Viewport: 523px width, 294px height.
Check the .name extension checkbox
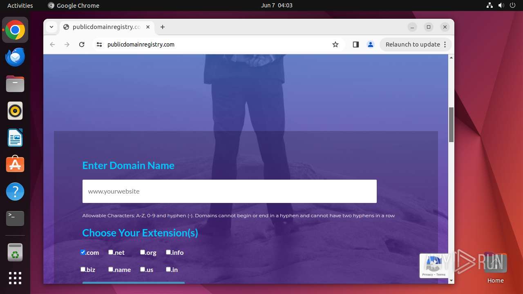(x=111, y=269)
